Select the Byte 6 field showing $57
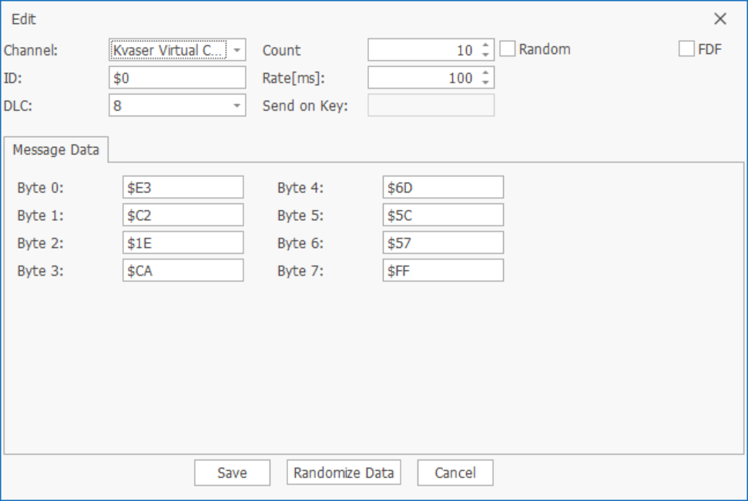 [x=442, y=242]
